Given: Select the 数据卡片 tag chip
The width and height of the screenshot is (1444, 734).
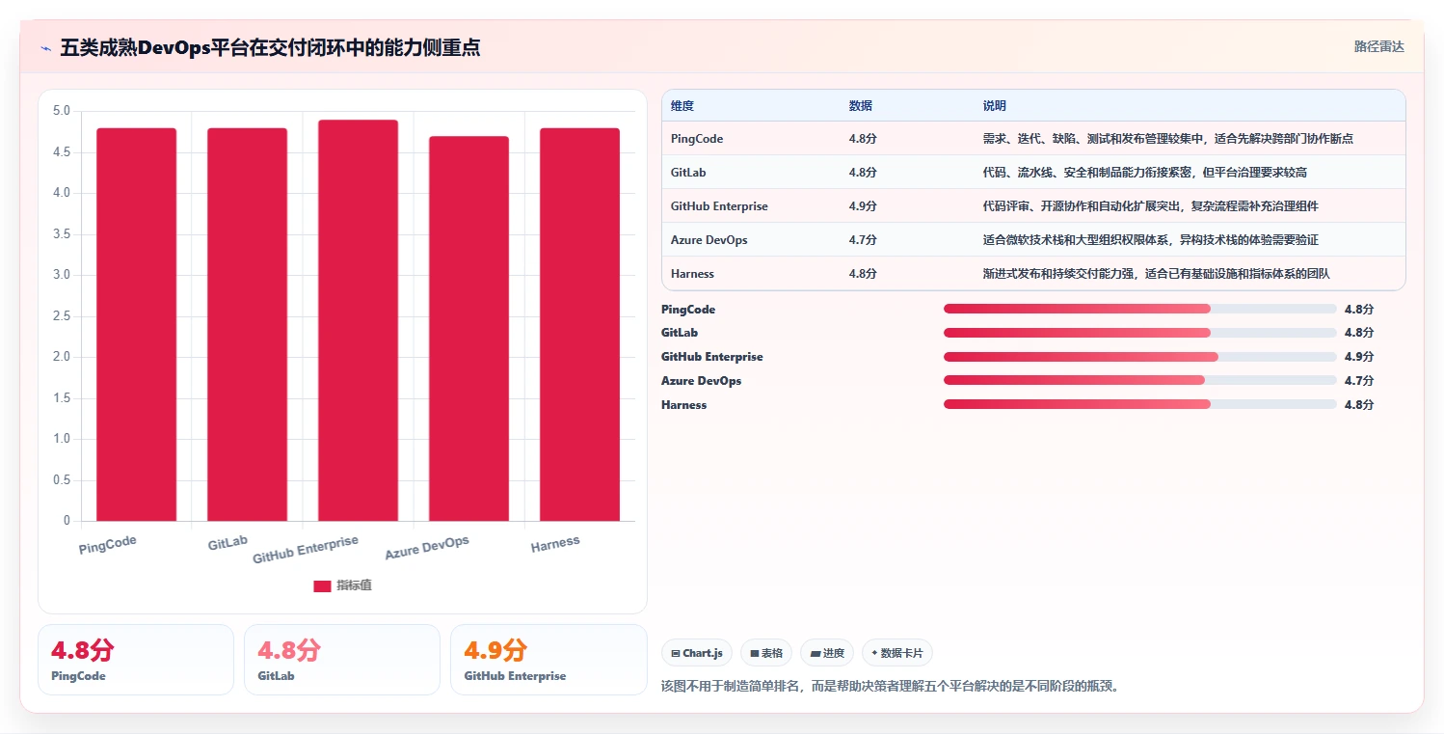Looking at the screenshot, I should click(x=897, y=653).
